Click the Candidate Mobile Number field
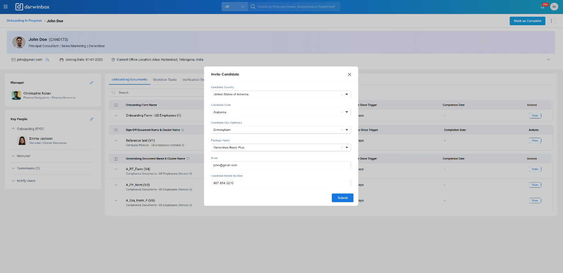 click(281, 183)
